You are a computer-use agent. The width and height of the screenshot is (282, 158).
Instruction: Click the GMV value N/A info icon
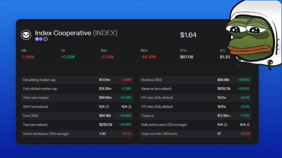point(107,107)
